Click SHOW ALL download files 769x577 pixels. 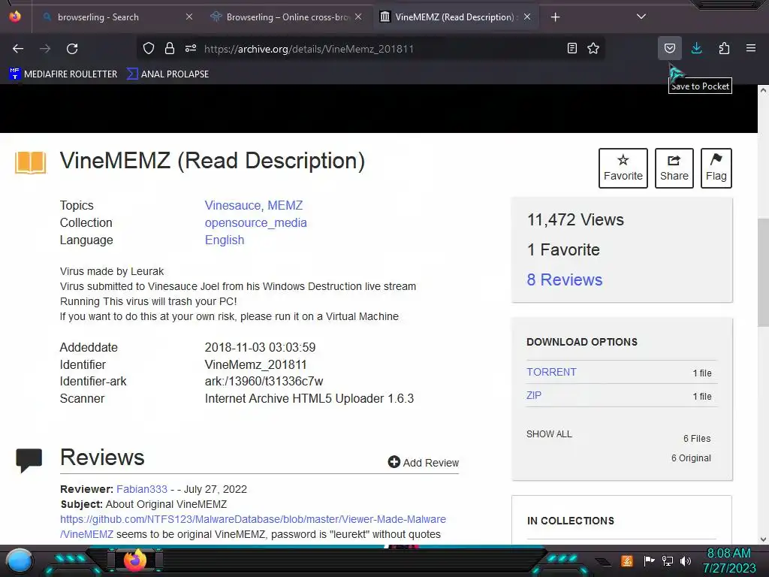[x=549, y=434]
